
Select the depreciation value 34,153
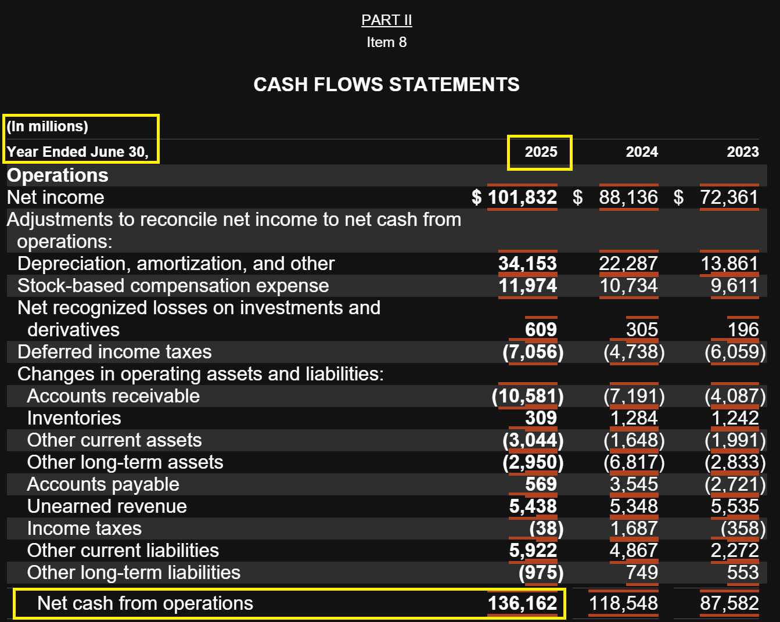(x=527, y=264)
